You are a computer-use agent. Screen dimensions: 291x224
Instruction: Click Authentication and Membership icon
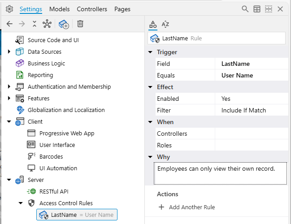[19, 86]
